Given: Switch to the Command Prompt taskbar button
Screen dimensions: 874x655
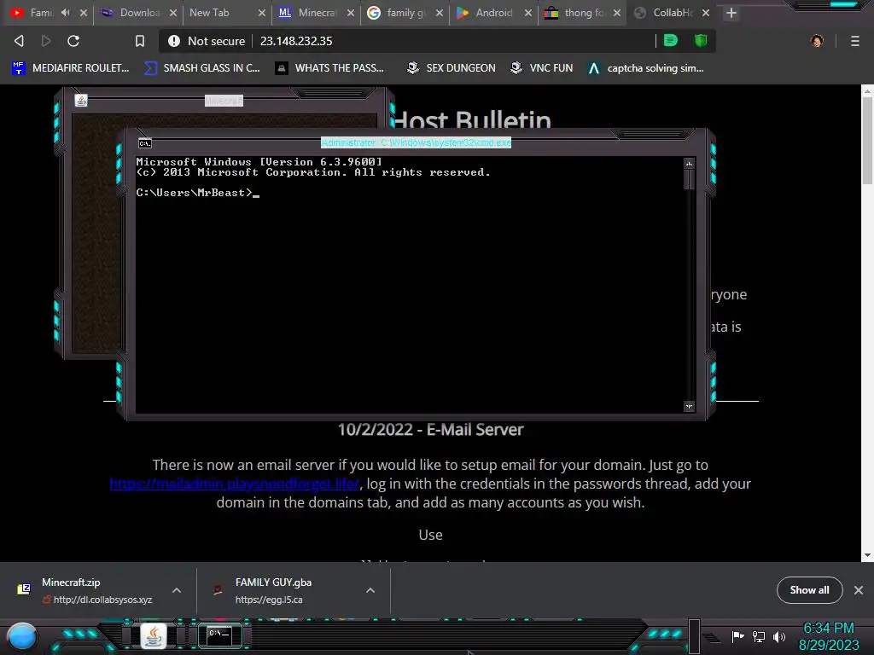Looking at the screenshot, I should point(219,635).
